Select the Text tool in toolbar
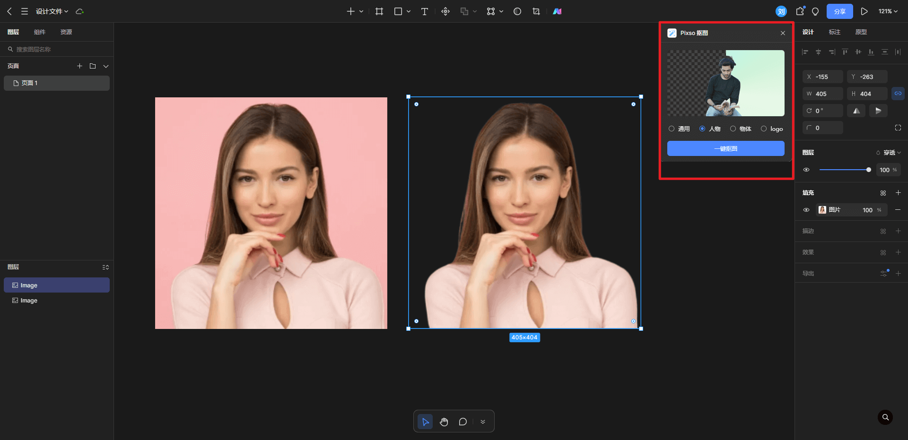Image resolution: width=908 pixels, height=440 pixels. coord(424,11)
